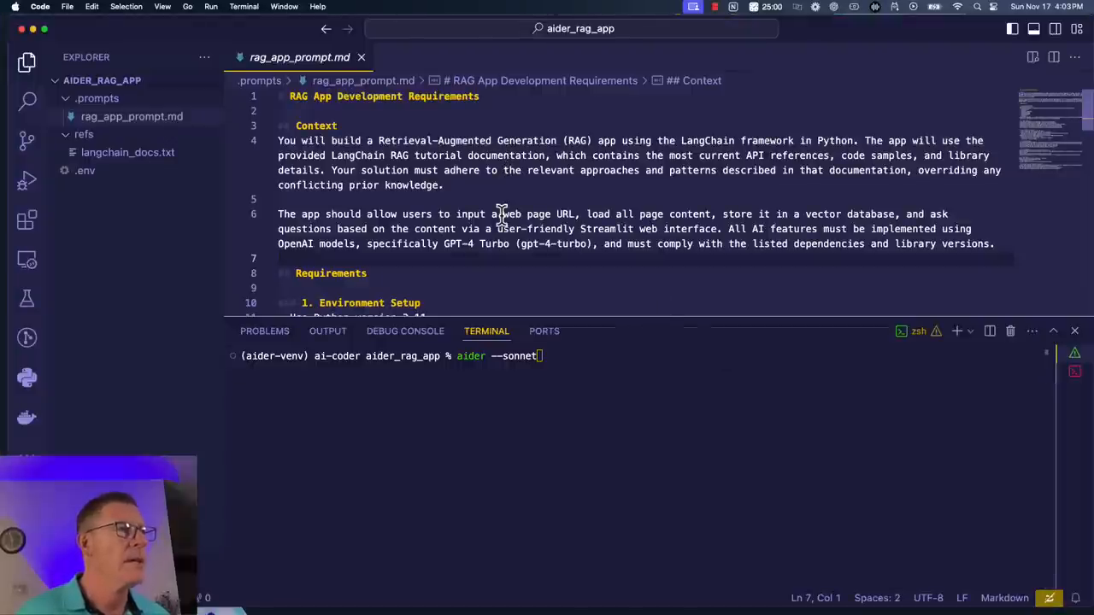Go to line via Ln 7, Col 1
The width and height of the screenshot is (1094, 615).
point(815,598)
